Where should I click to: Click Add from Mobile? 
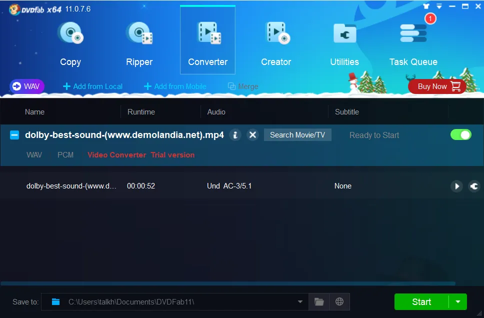pos(175,86)
